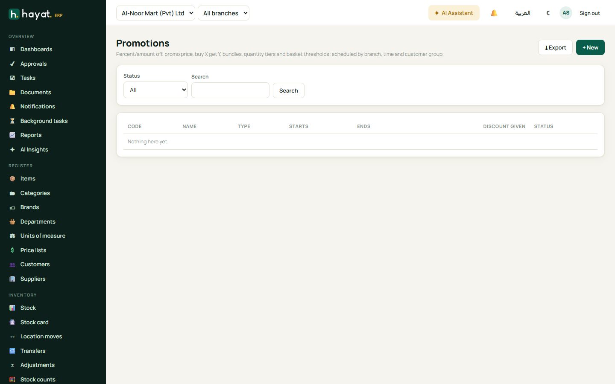615x384 pixels.
Task: Click the Tasks checkbox icon
Action: [x=12, y=78]
